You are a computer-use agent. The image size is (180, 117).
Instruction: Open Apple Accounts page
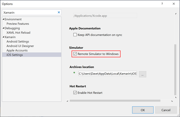[x=17, y=50]
